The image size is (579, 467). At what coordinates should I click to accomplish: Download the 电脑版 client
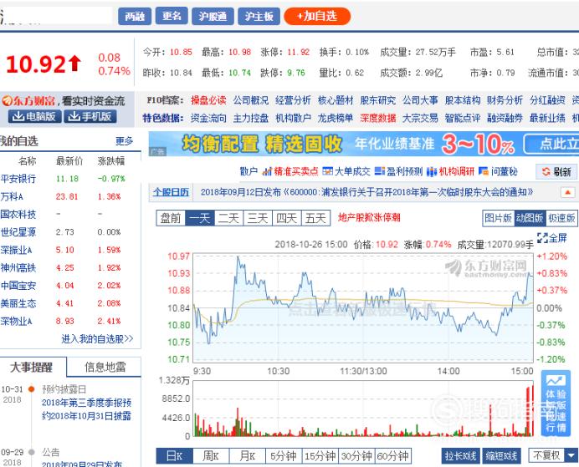[x=35, y=116]
